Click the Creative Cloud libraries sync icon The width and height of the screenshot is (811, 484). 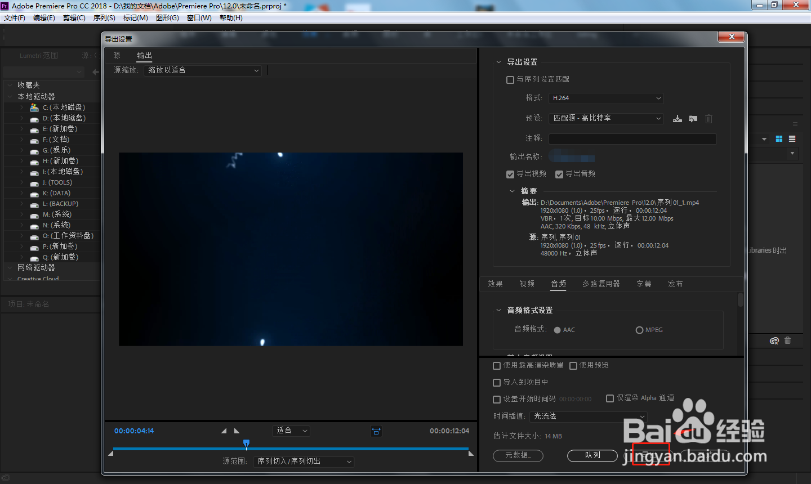[774, 340]
